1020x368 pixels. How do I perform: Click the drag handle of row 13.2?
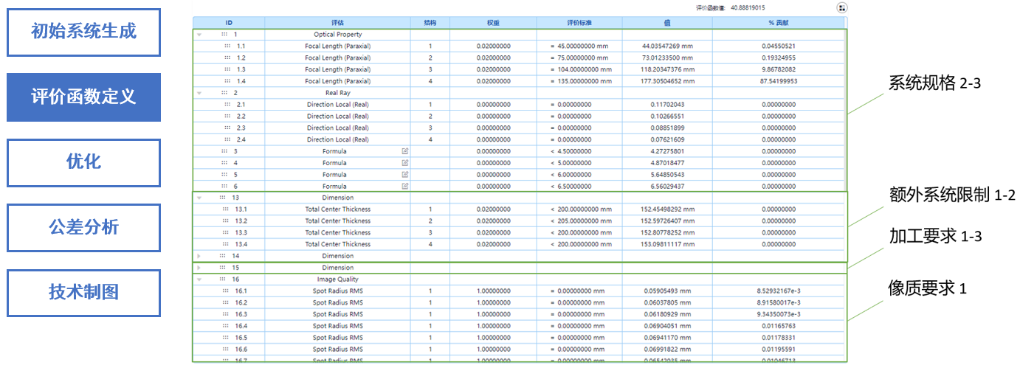click(x=226, y=221)
